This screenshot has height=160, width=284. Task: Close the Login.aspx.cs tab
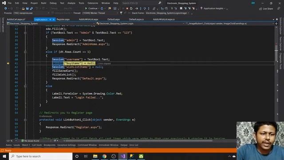(54, 19)
